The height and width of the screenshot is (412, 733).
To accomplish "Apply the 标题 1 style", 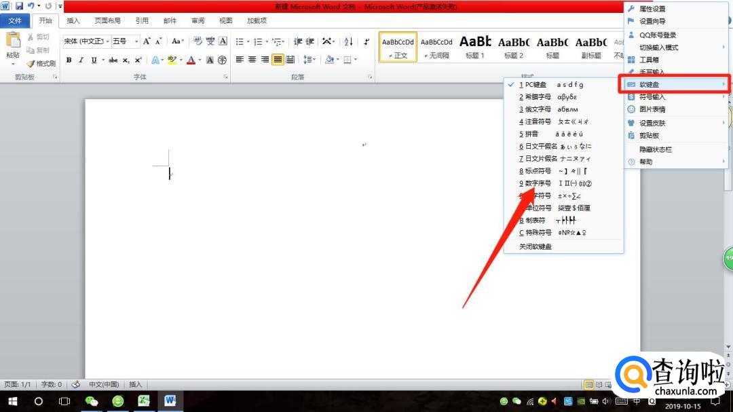I will [x=475, y=48].
